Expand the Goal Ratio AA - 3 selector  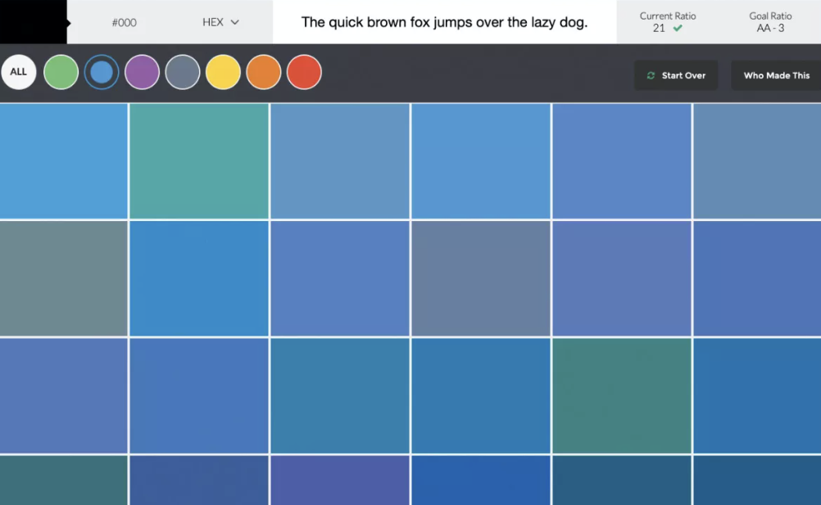[770, 22]
